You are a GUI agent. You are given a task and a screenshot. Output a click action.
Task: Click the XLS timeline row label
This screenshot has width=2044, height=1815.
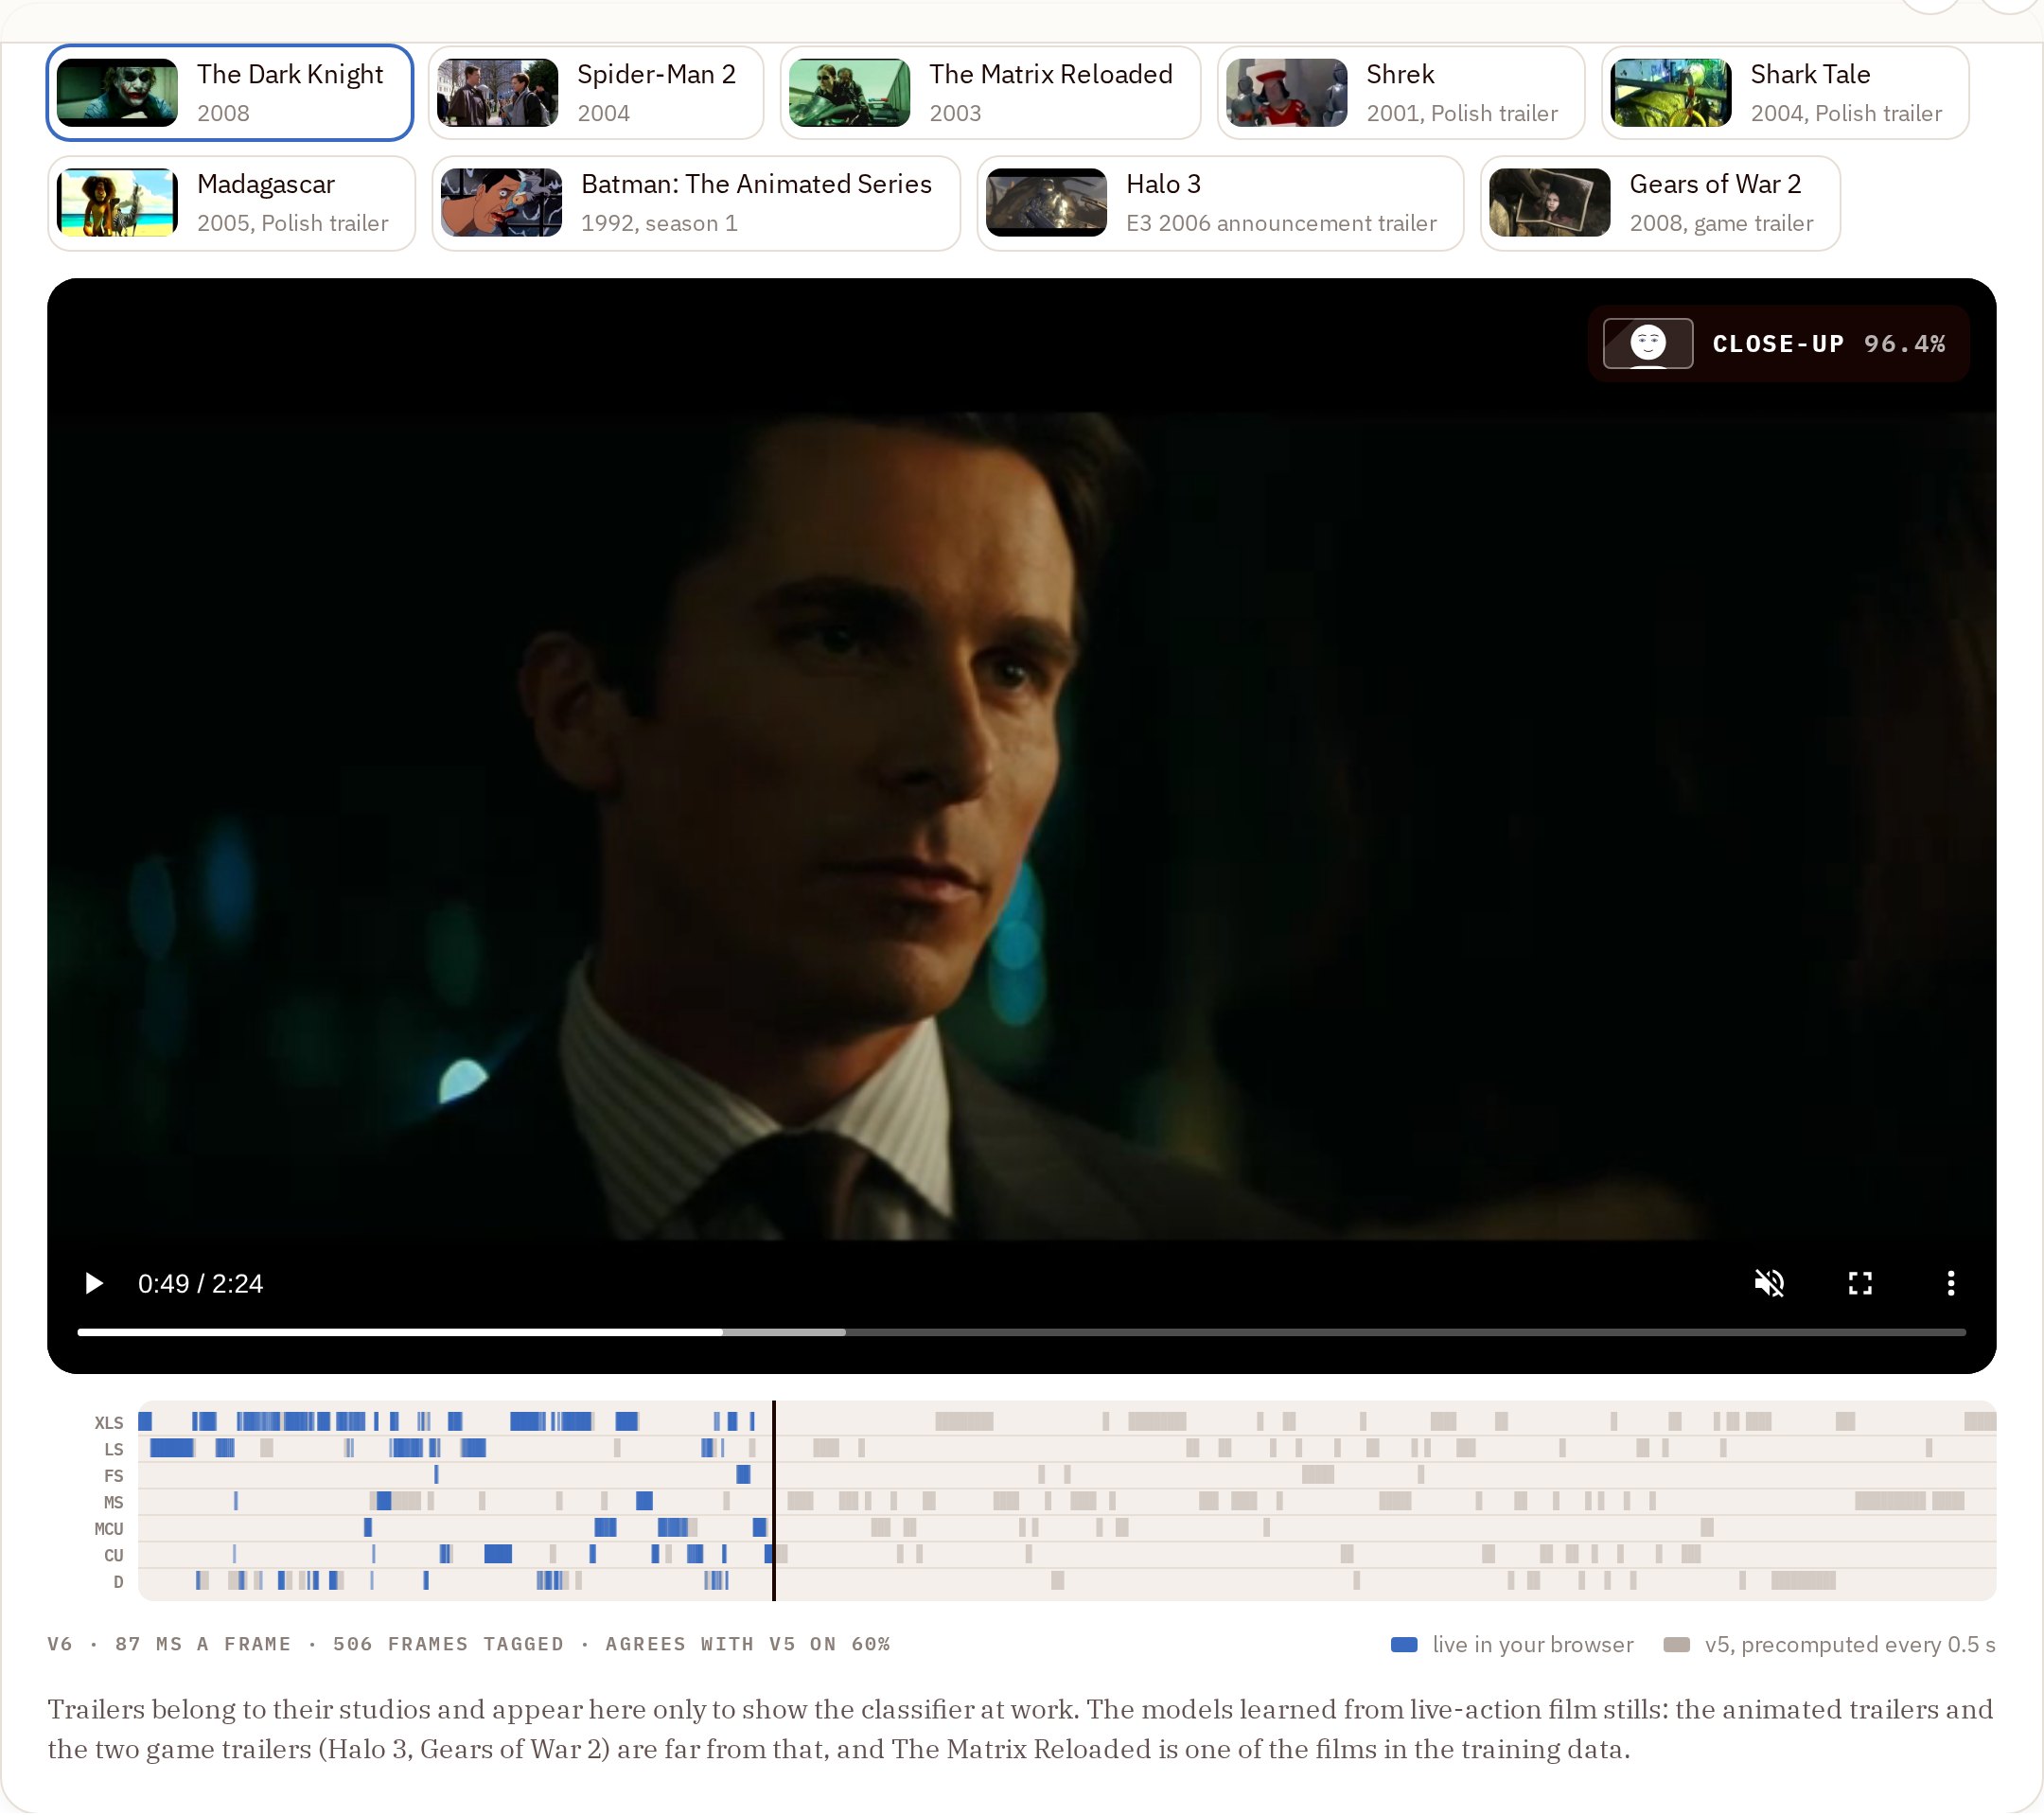point(109,1423)
